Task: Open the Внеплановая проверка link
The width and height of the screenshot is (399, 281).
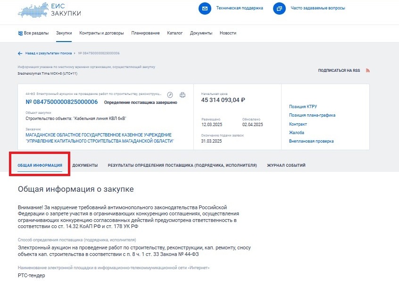Action: 311,141
